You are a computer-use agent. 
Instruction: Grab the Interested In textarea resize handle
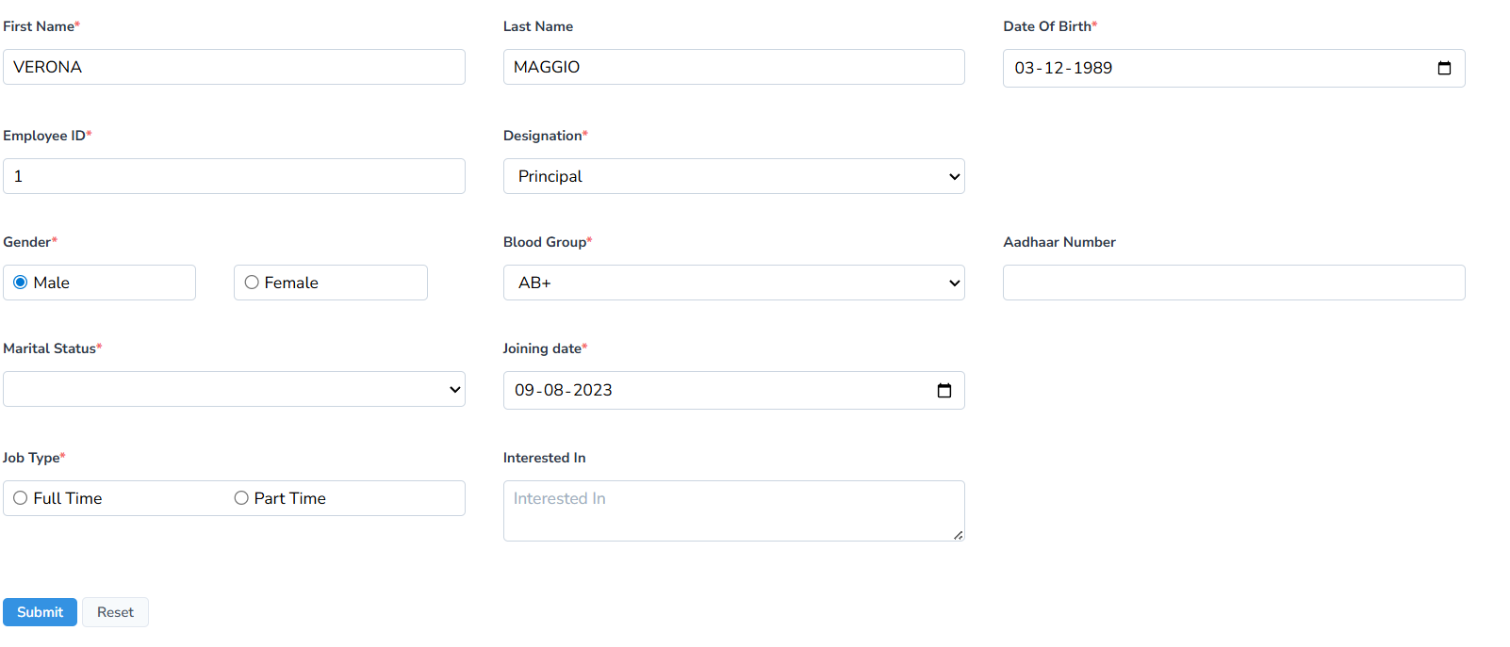(x=958, y=535)
